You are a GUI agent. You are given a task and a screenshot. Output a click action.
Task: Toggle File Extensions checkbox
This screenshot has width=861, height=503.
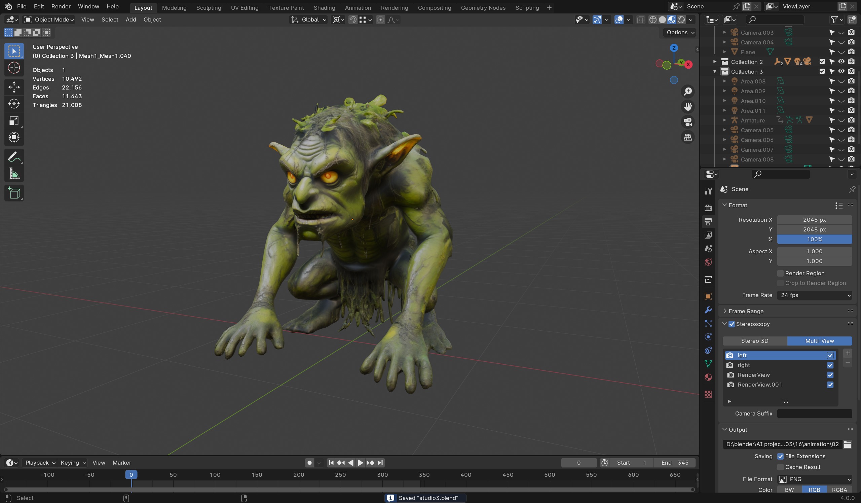[x=780, y=457]
